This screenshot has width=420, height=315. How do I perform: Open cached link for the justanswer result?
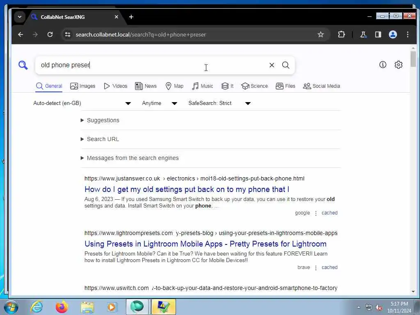click(x=329, y=213)
